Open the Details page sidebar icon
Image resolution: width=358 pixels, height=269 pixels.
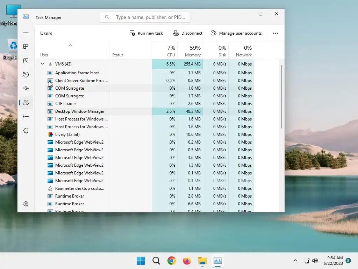(26, 117)
